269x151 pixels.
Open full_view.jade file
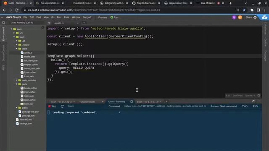[31, 60]
